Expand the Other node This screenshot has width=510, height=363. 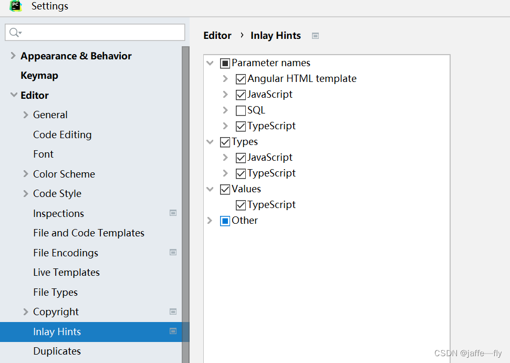pyautogui.click(x=210, y=220)
